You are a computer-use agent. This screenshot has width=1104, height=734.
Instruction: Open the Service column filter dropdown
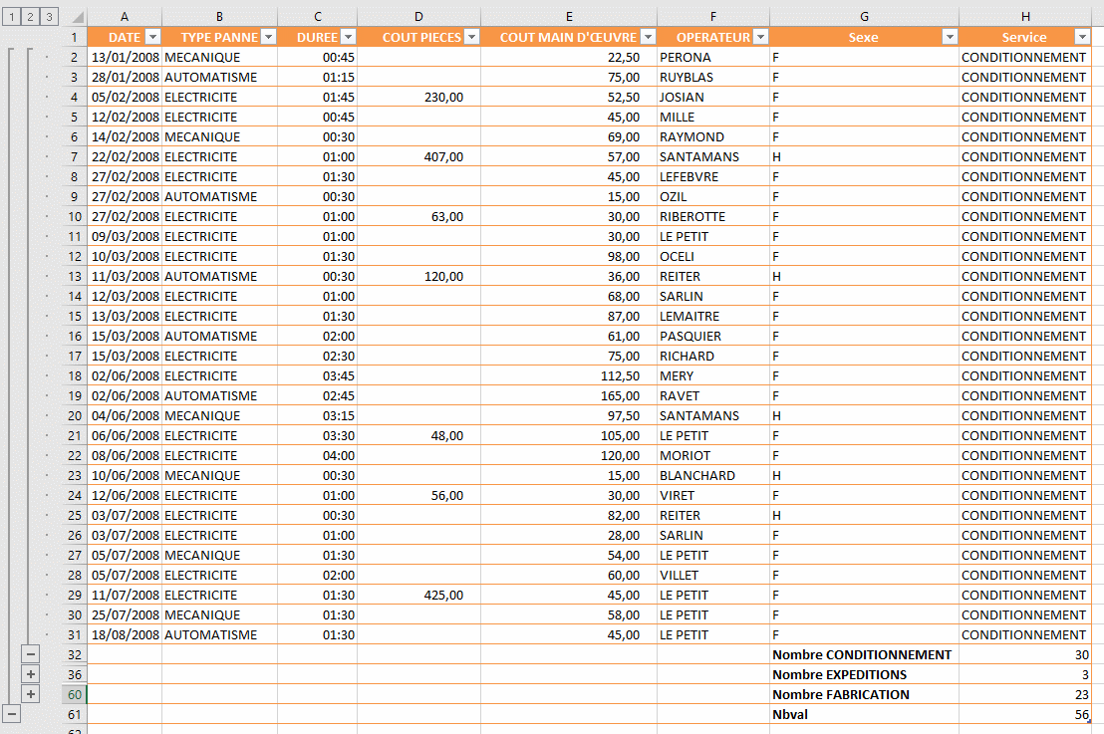point(1082,37)
